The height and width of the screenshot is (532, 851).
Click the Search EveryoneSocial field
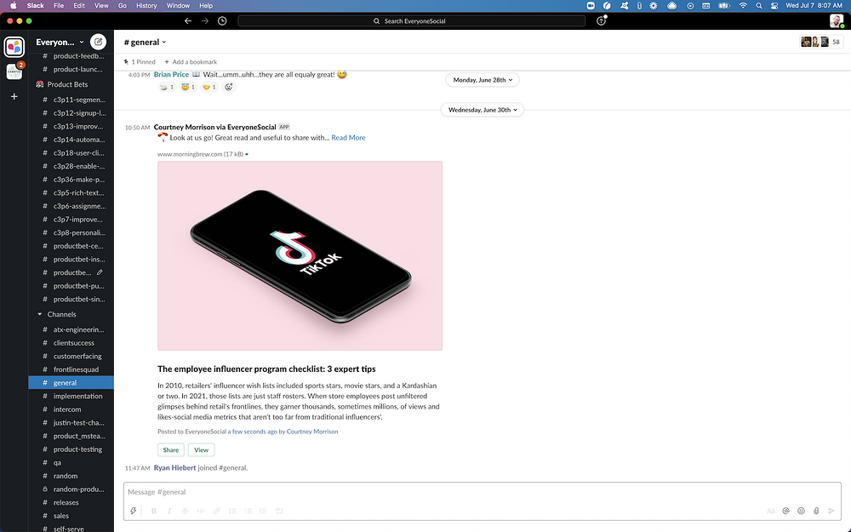coord(411,20)
